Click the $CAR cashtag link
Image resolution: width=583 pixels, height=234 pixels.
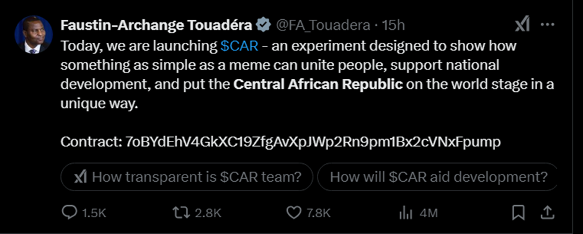point(239,46)
